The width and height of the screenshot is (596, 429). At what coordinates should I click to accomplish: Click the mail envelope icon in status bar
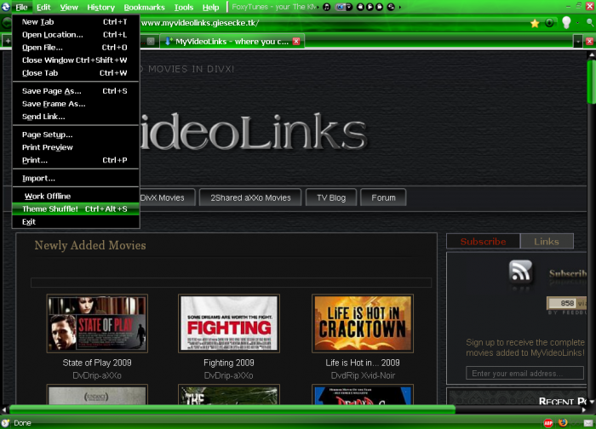coord(588,423)
